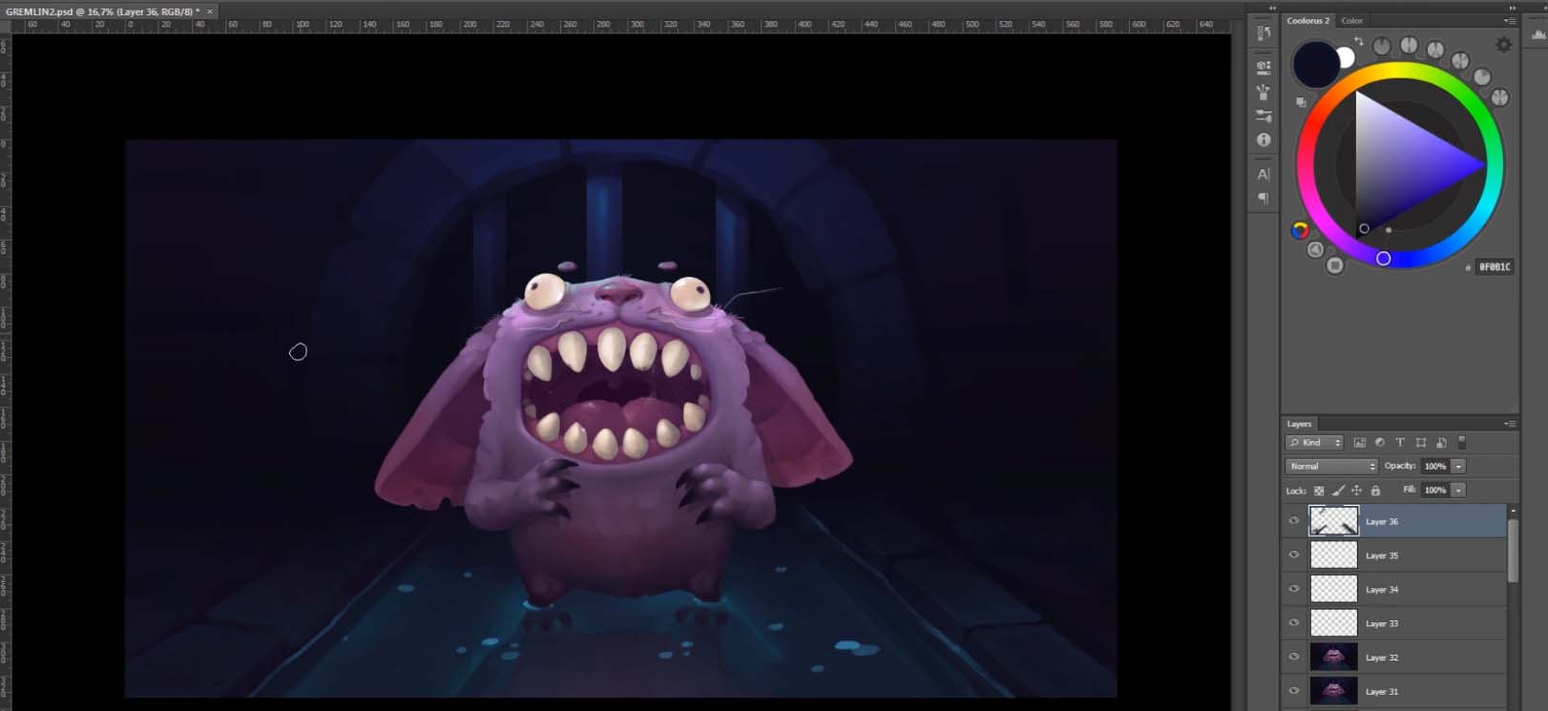1548x711 pixels.
Task: Open the Brush settings panel icon
Action: click(1264, 115)
